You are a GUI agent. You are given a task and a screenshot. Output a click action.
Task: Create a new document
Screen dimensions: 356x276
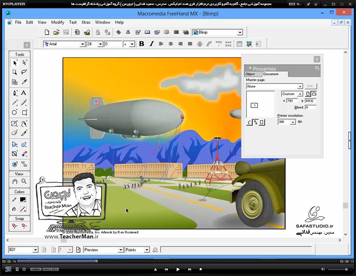[x=47, y=32]
